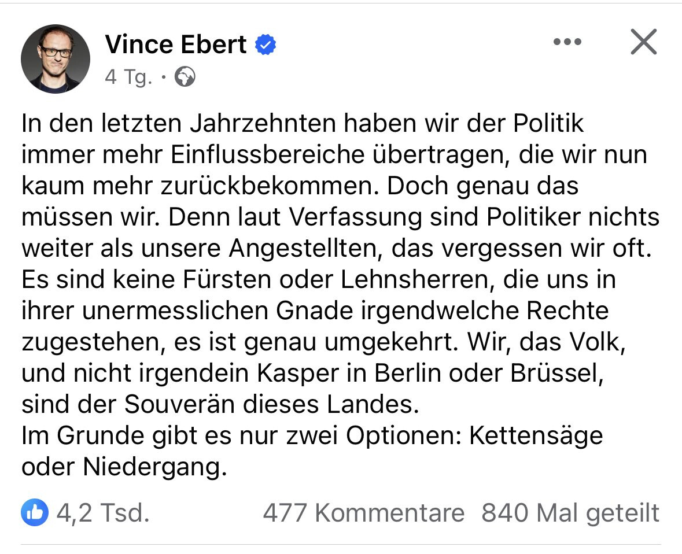Click the word 'Lehnsherren' in the post

(x=418, y=279)
